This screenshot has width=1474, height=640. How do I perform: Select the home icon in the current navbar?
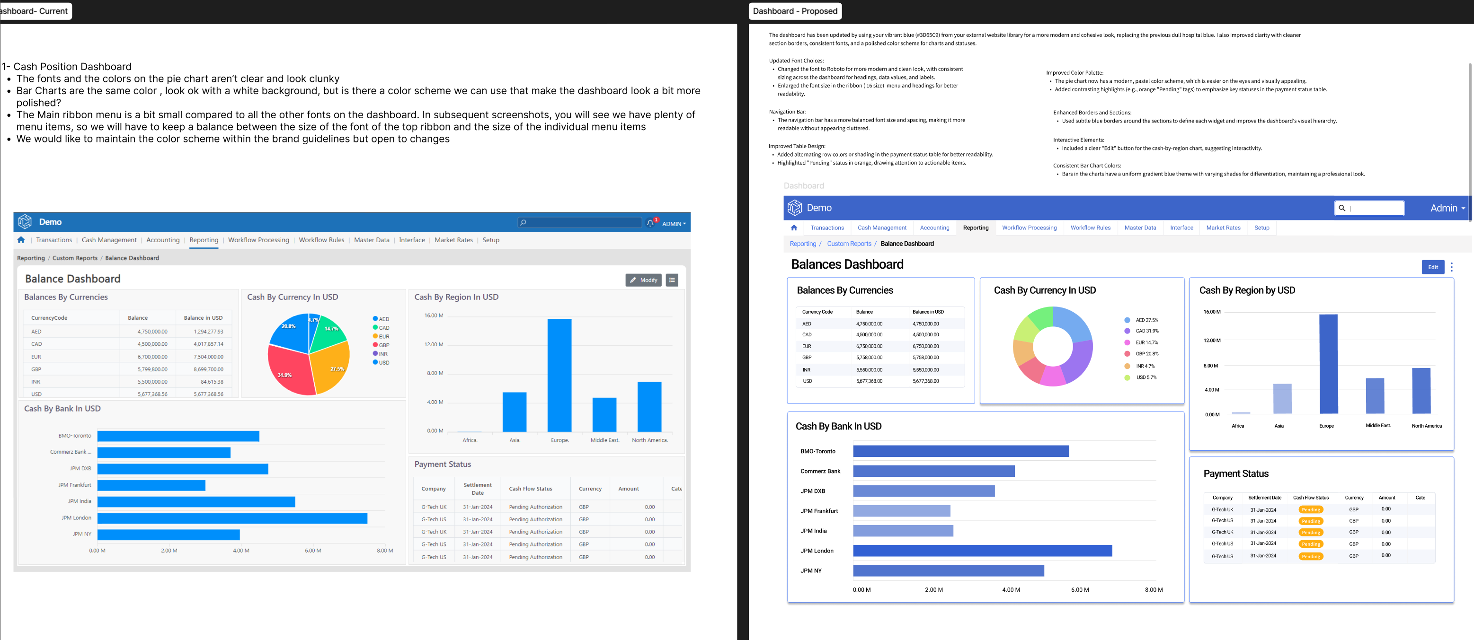(21, 240)
